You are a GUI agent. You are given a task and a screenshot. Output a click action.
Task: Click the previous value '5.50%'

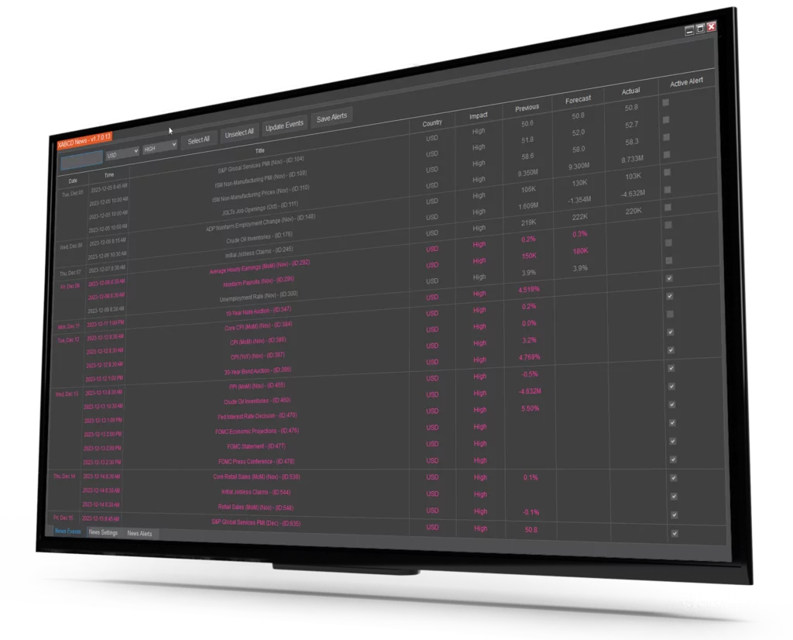530,409
